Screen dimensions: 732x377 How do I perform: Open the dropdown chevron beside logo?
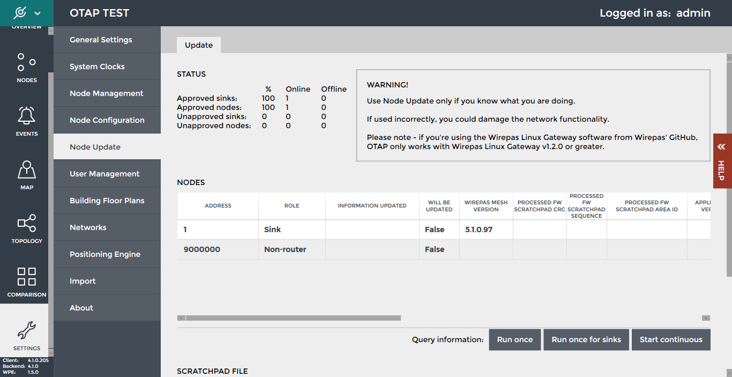(37, 13)
